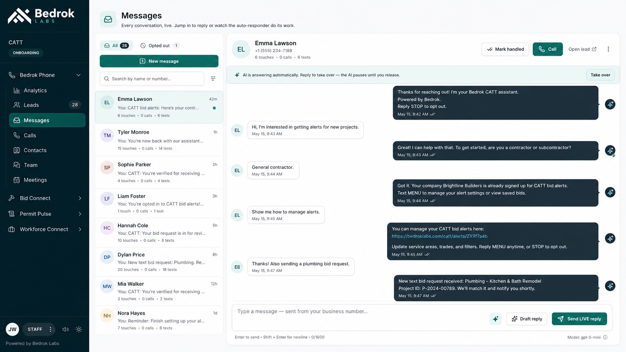
Task: Generate a Draft reply
Action: point(527,319)
